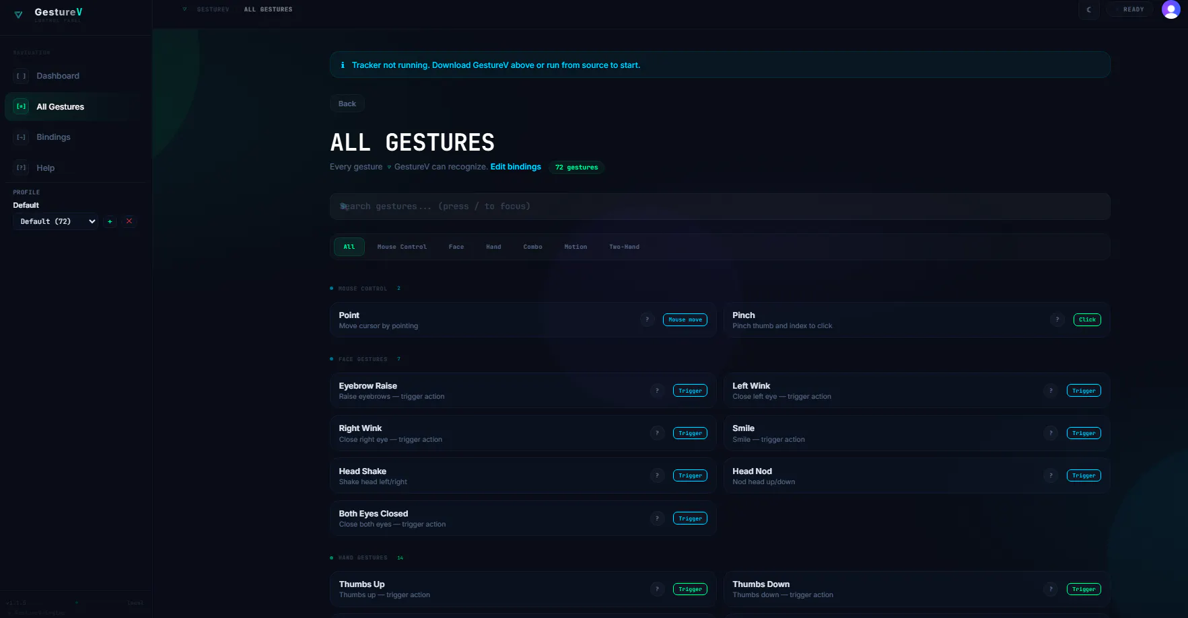Switch to the Hand filter tab

click(493, 247)
